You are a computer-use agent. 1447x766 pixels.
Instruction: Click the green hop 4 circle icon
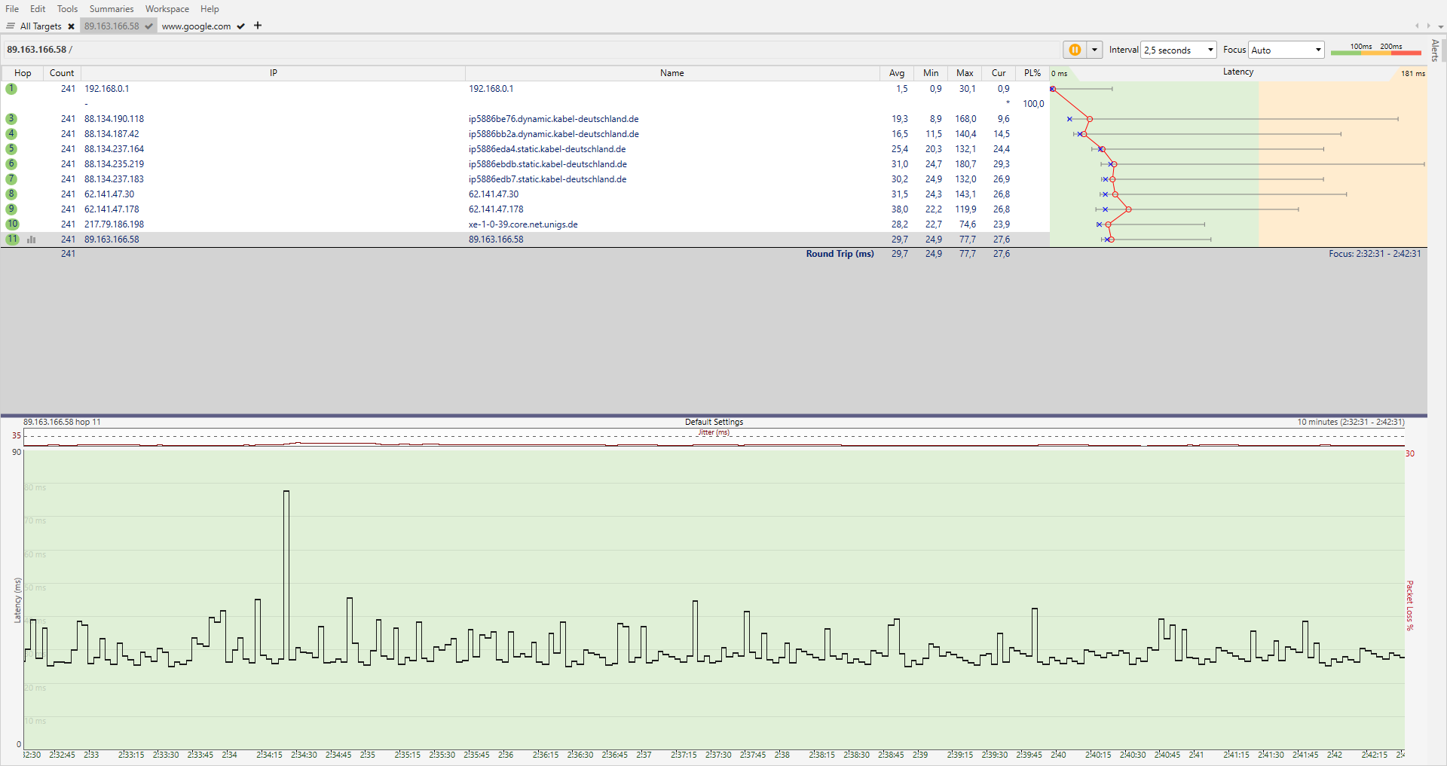click(x=11, y=134)
